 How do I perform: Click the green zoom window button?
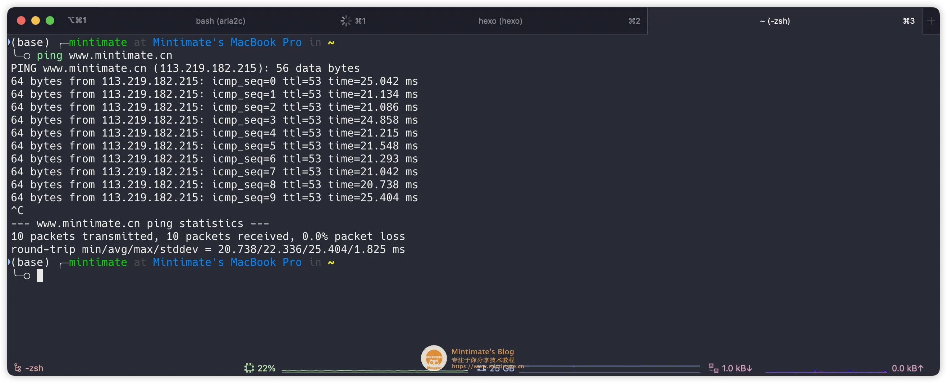coord(50,20)
